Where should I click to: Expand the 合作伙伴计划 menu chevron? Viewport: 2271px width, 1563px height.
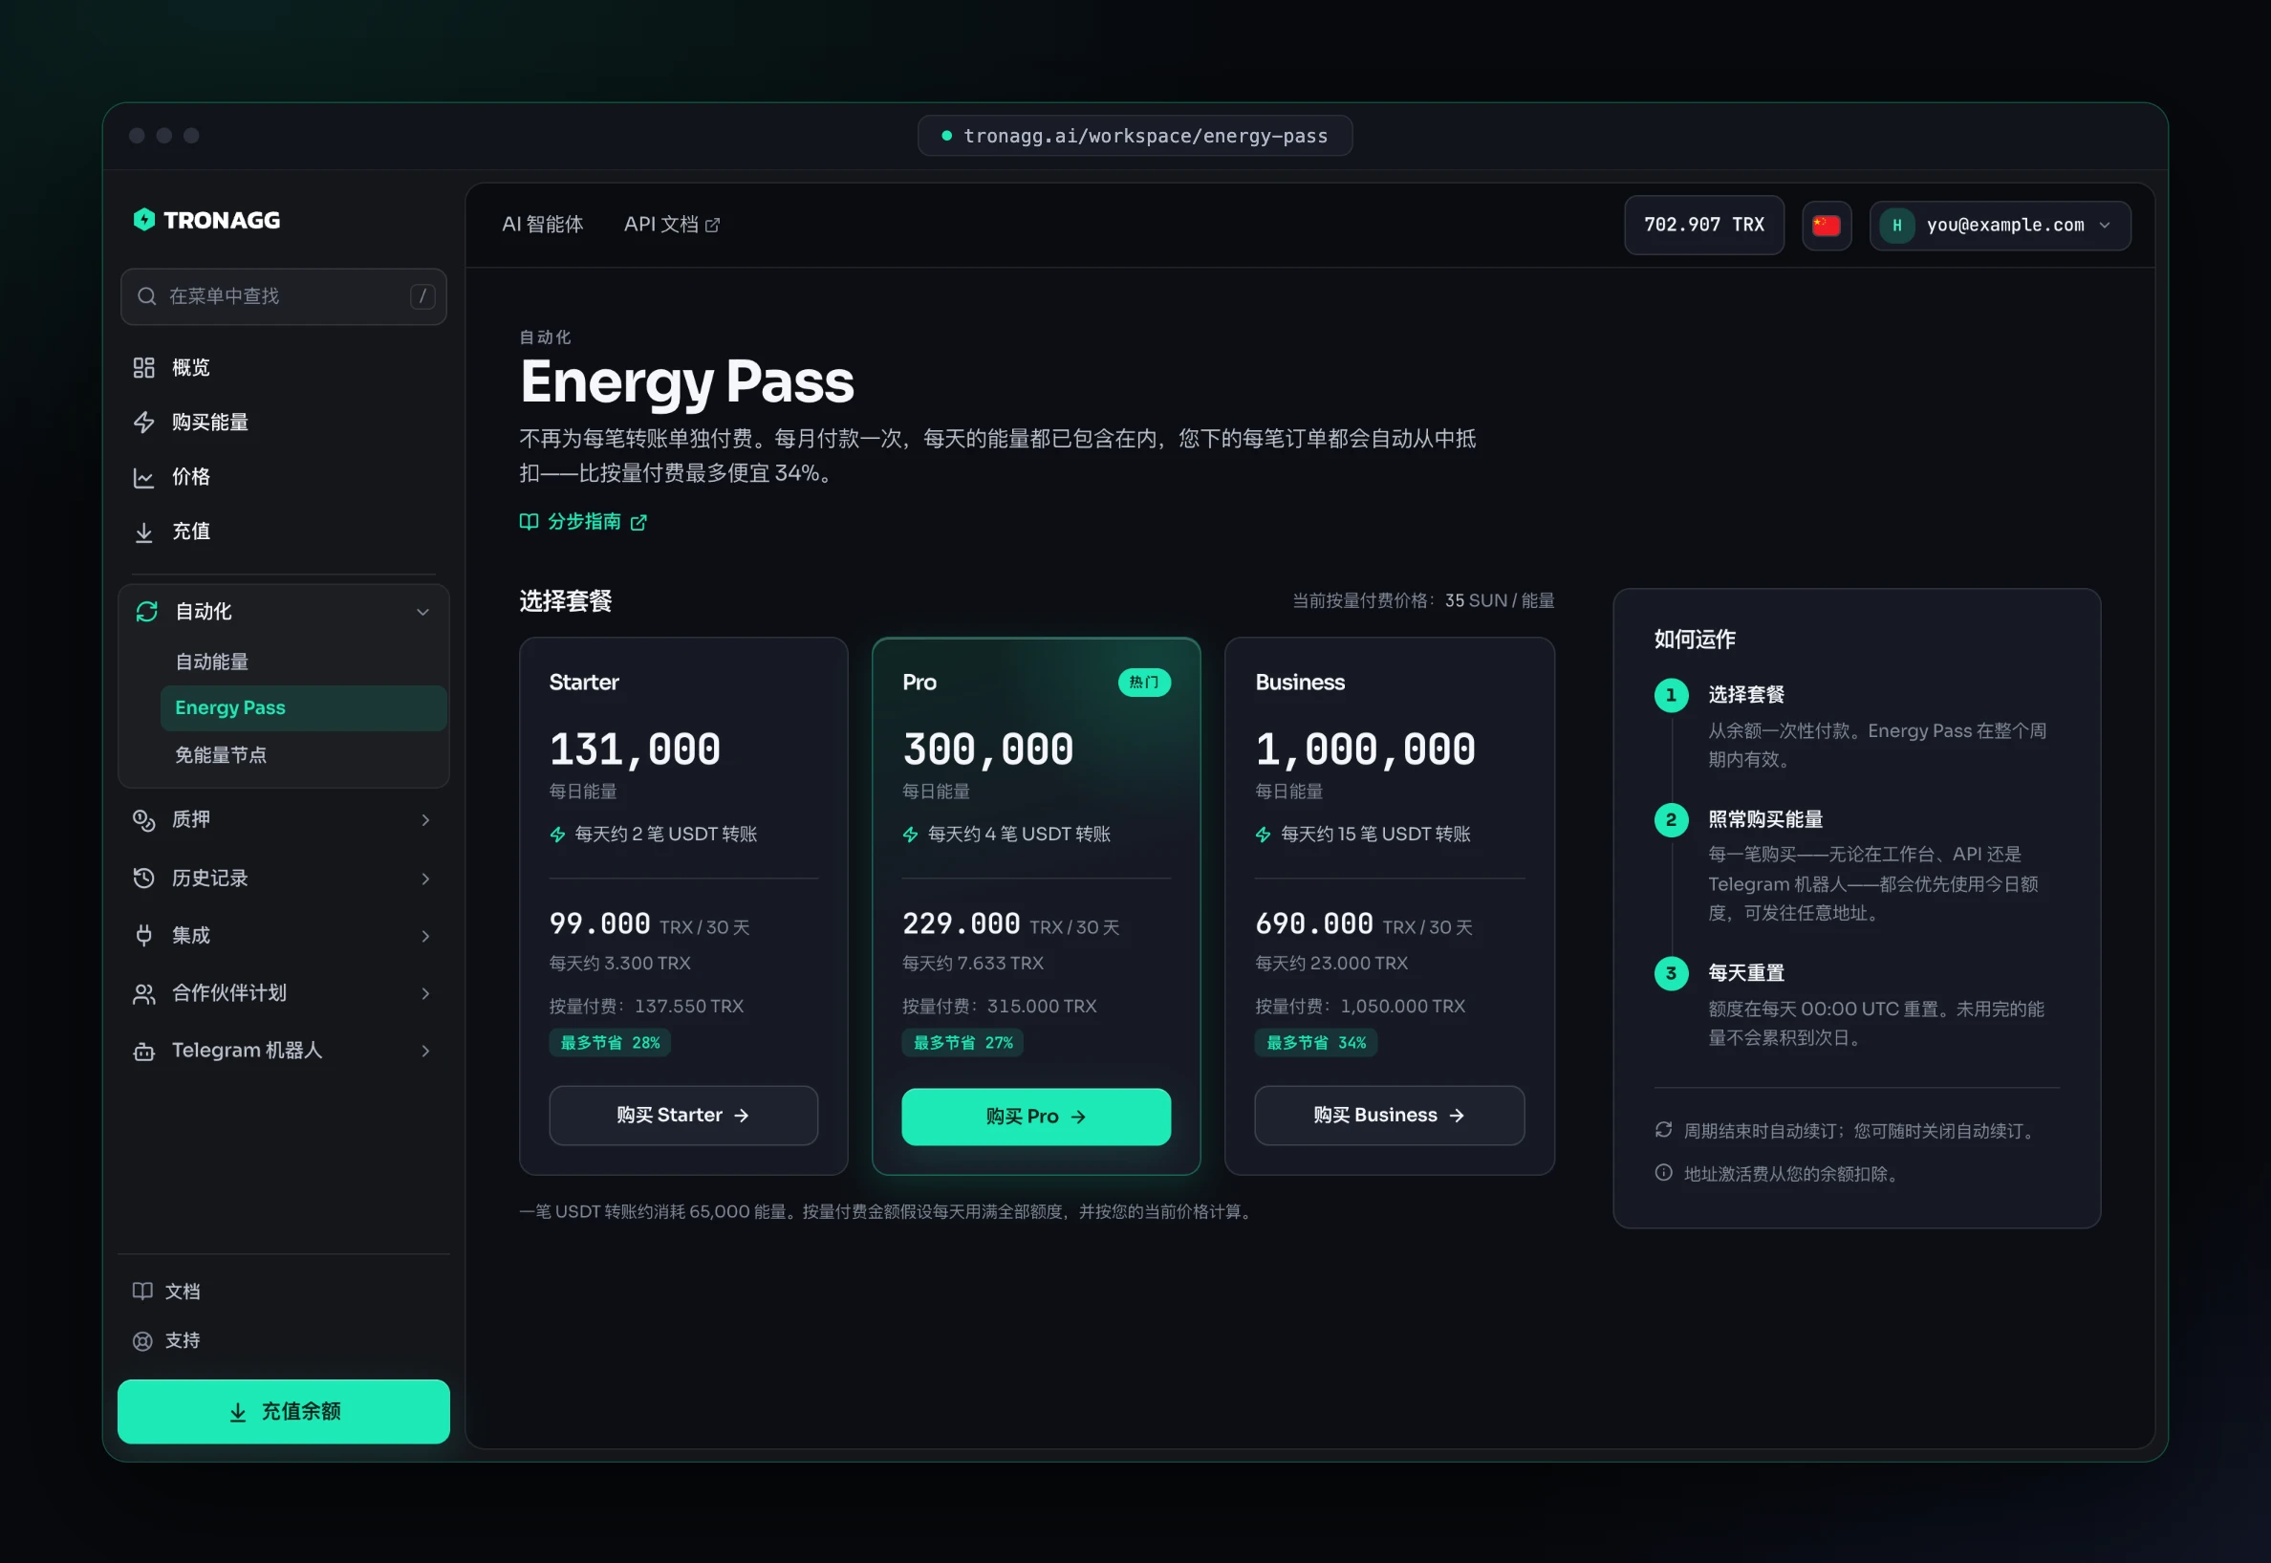point(424,993)
